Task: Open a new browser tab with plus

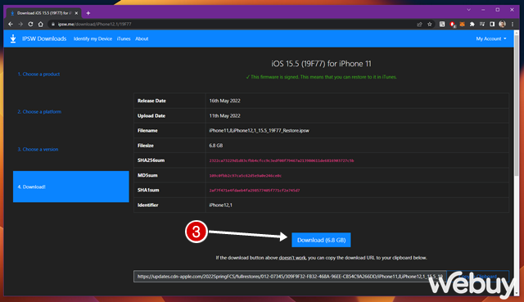Action: tap(88, 13)
